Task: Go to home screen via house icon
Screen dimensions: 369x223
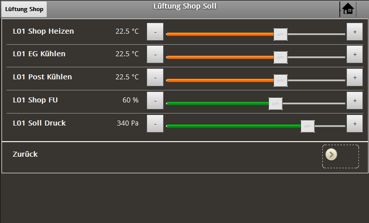Action: (x=347, y=9)
